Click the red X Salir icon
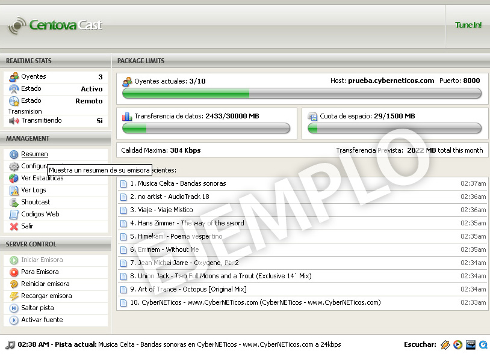Screen dimensions: 490x354 pos(14,227)
